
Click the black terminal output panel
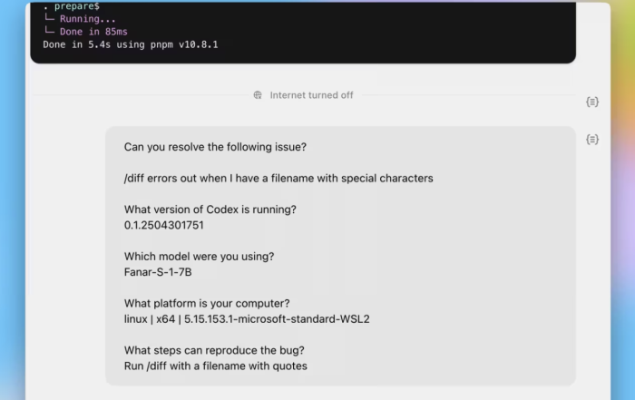pos(303,33)
